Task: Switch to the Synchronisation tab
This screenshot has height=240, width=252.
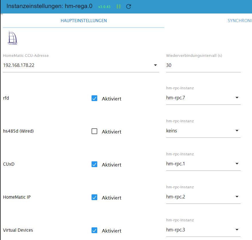Action: 240,21
